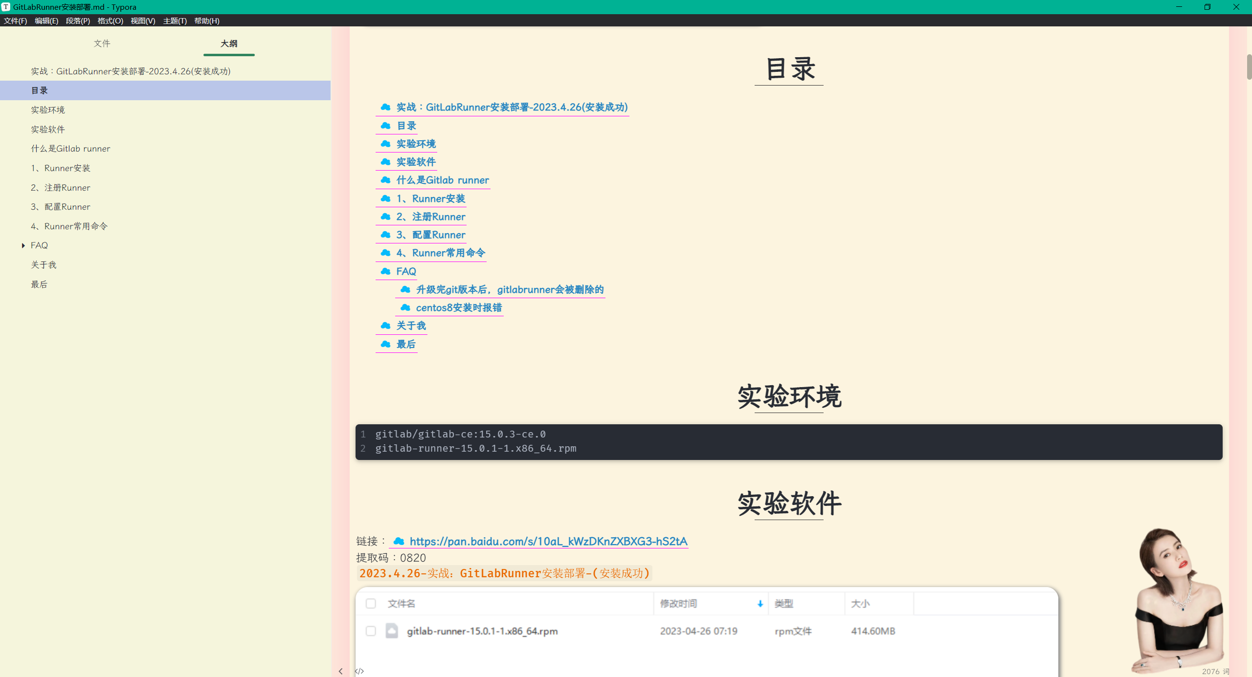Click the rpm file type icon
Image resolution: width=1252 pixels, height=677 pixels.
[392, 631]
